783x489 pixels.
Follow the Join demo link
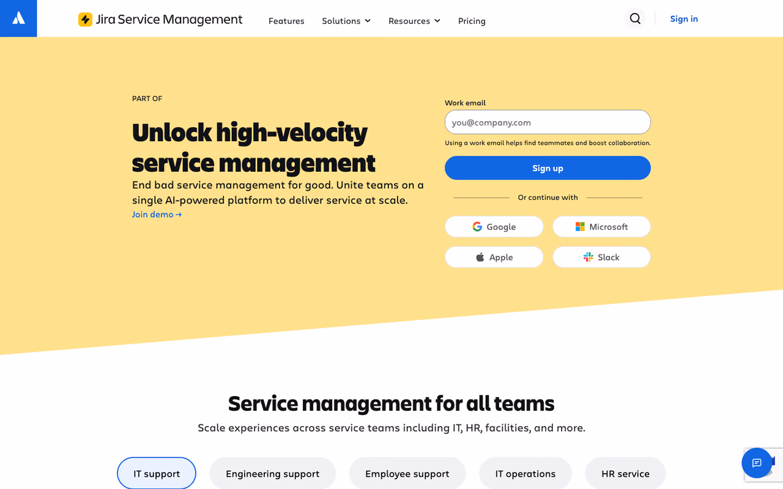pos(157,215)
